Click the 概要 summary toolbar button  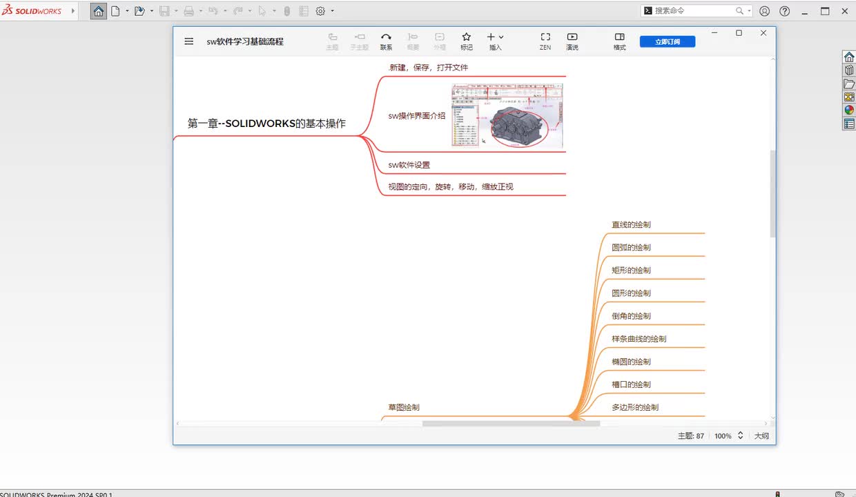point(413,41)
